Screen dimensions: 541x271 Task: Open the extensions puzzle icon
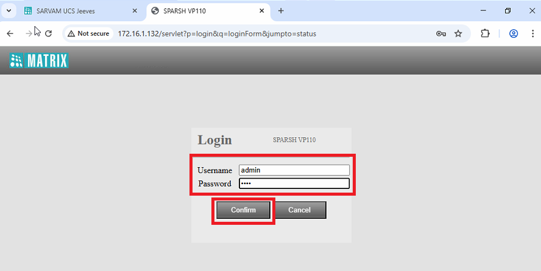pos(485,33)
